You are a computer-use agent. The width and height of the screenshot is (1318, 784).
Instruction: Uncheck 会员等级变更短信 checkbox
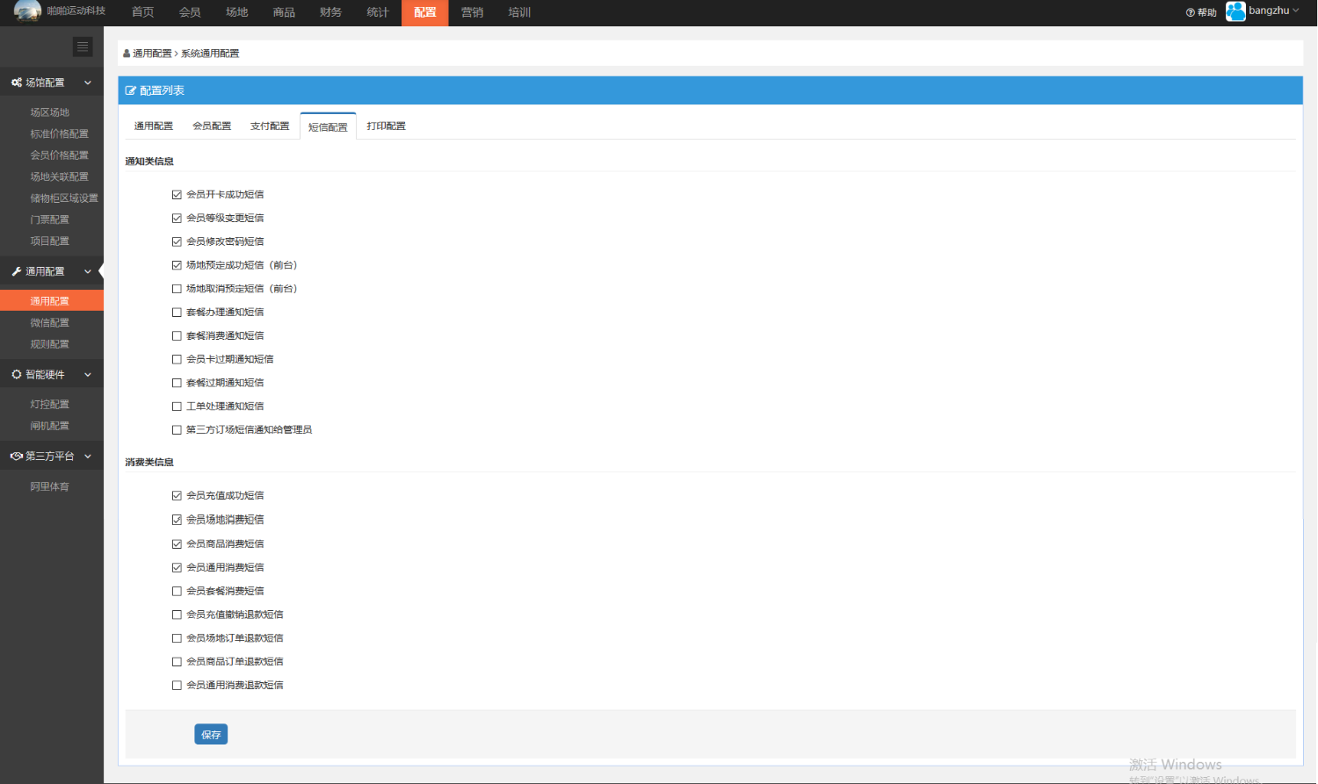(177, 218)
